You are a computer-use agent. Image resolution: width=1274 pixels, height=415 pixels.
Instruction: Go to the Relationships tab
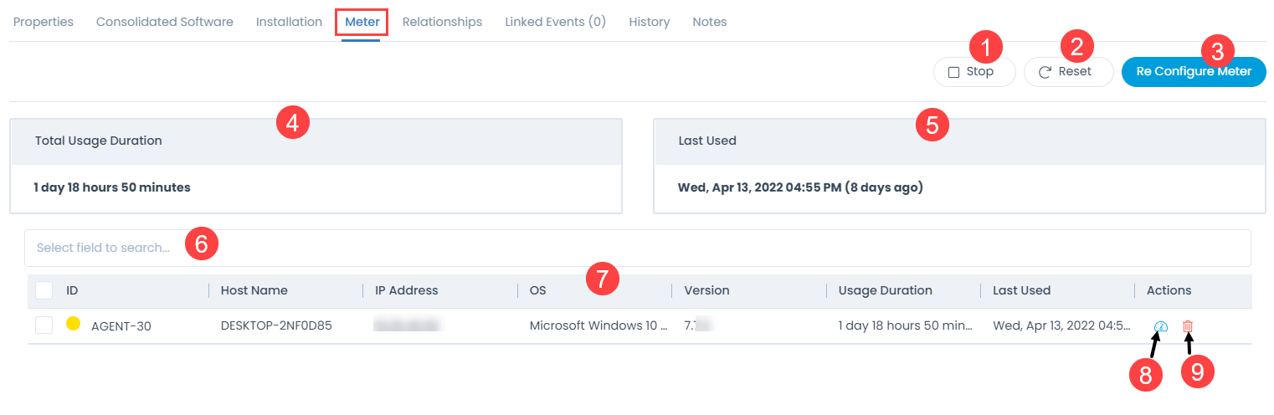[x=442, y=22]
